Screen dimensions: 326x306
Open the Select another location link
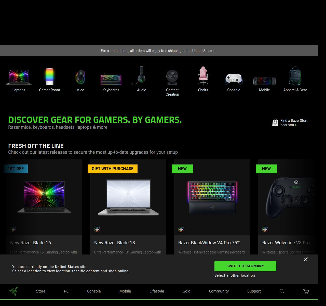tap(234, 275)
